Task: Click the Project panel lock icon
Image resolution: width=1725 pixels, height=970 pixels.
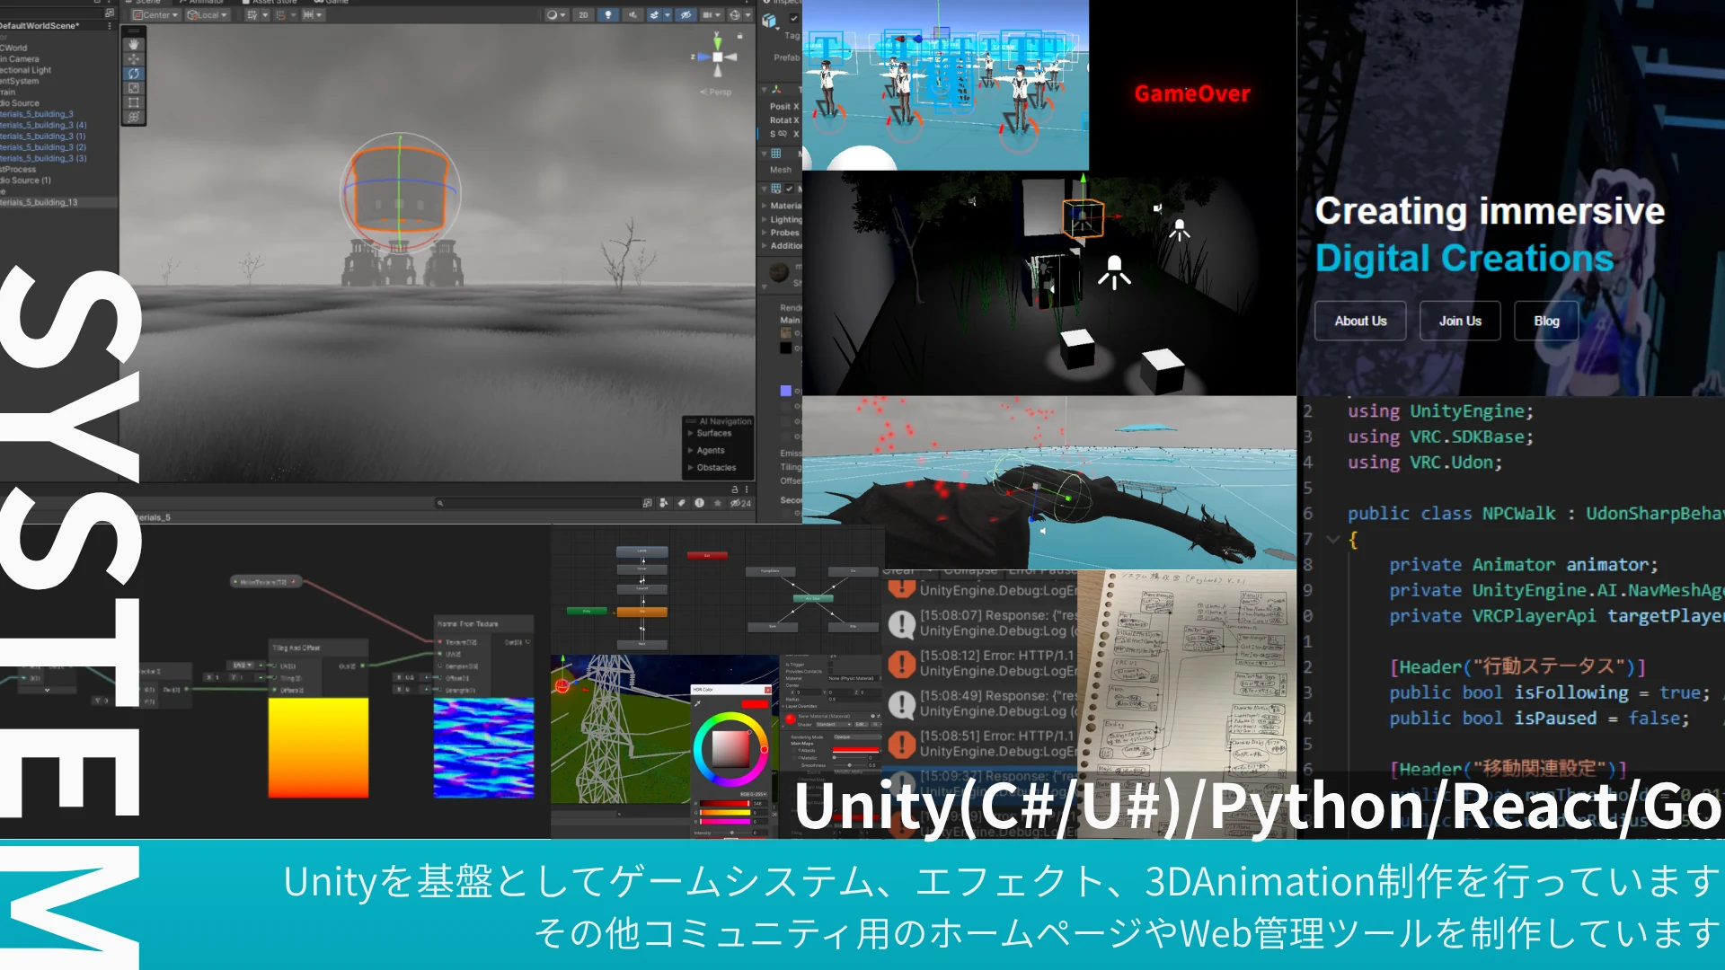Action: 734,489
